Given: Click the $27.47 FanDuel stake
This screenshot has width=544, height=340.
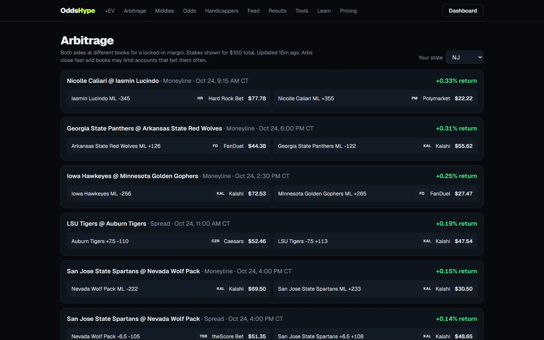Looking at the screenshot, I should click(463, 193).
